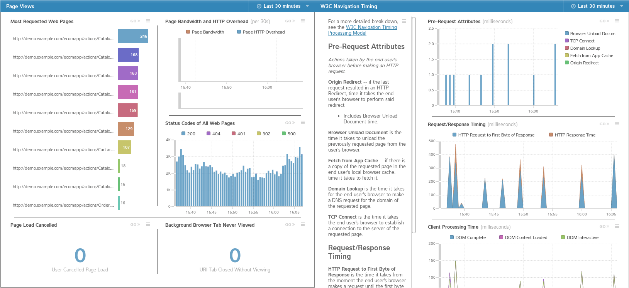Viewport: 629px width, 288px height.
Task: Open menu icon for Pre-Request Attributes chart
Action: pyautogui.click(x=617, y=21)
